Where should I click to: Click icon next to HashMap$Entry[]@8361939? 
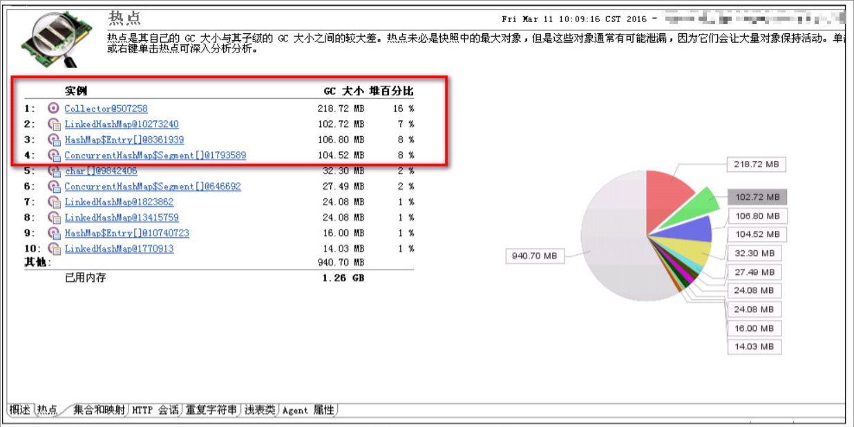click(54, 140)
